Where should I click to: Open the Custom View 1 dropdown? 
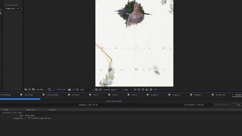click(112, 90)
